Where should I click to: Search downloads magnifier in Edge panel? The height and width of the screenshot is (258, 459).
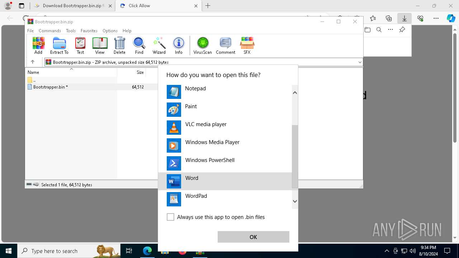point(379,30)
